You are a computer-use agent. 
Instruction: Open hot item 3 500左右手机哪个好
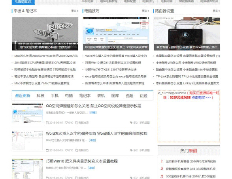click(x=191, y=176)
